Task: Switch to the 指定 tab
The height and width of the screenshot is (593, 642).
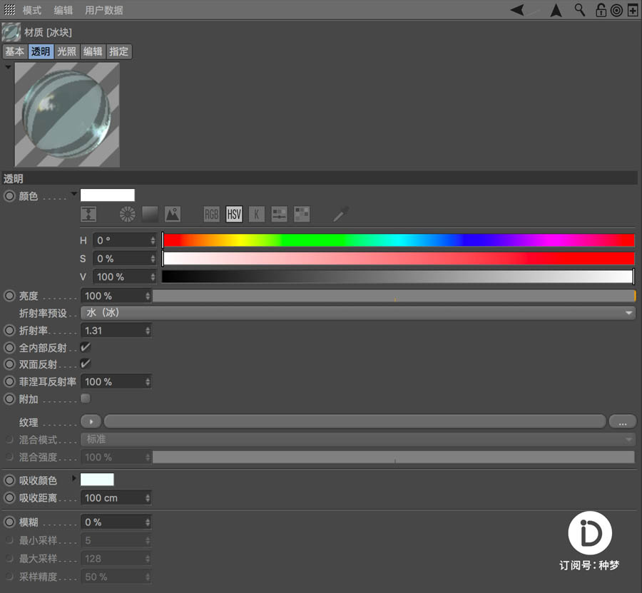Action: click(118, 51)
